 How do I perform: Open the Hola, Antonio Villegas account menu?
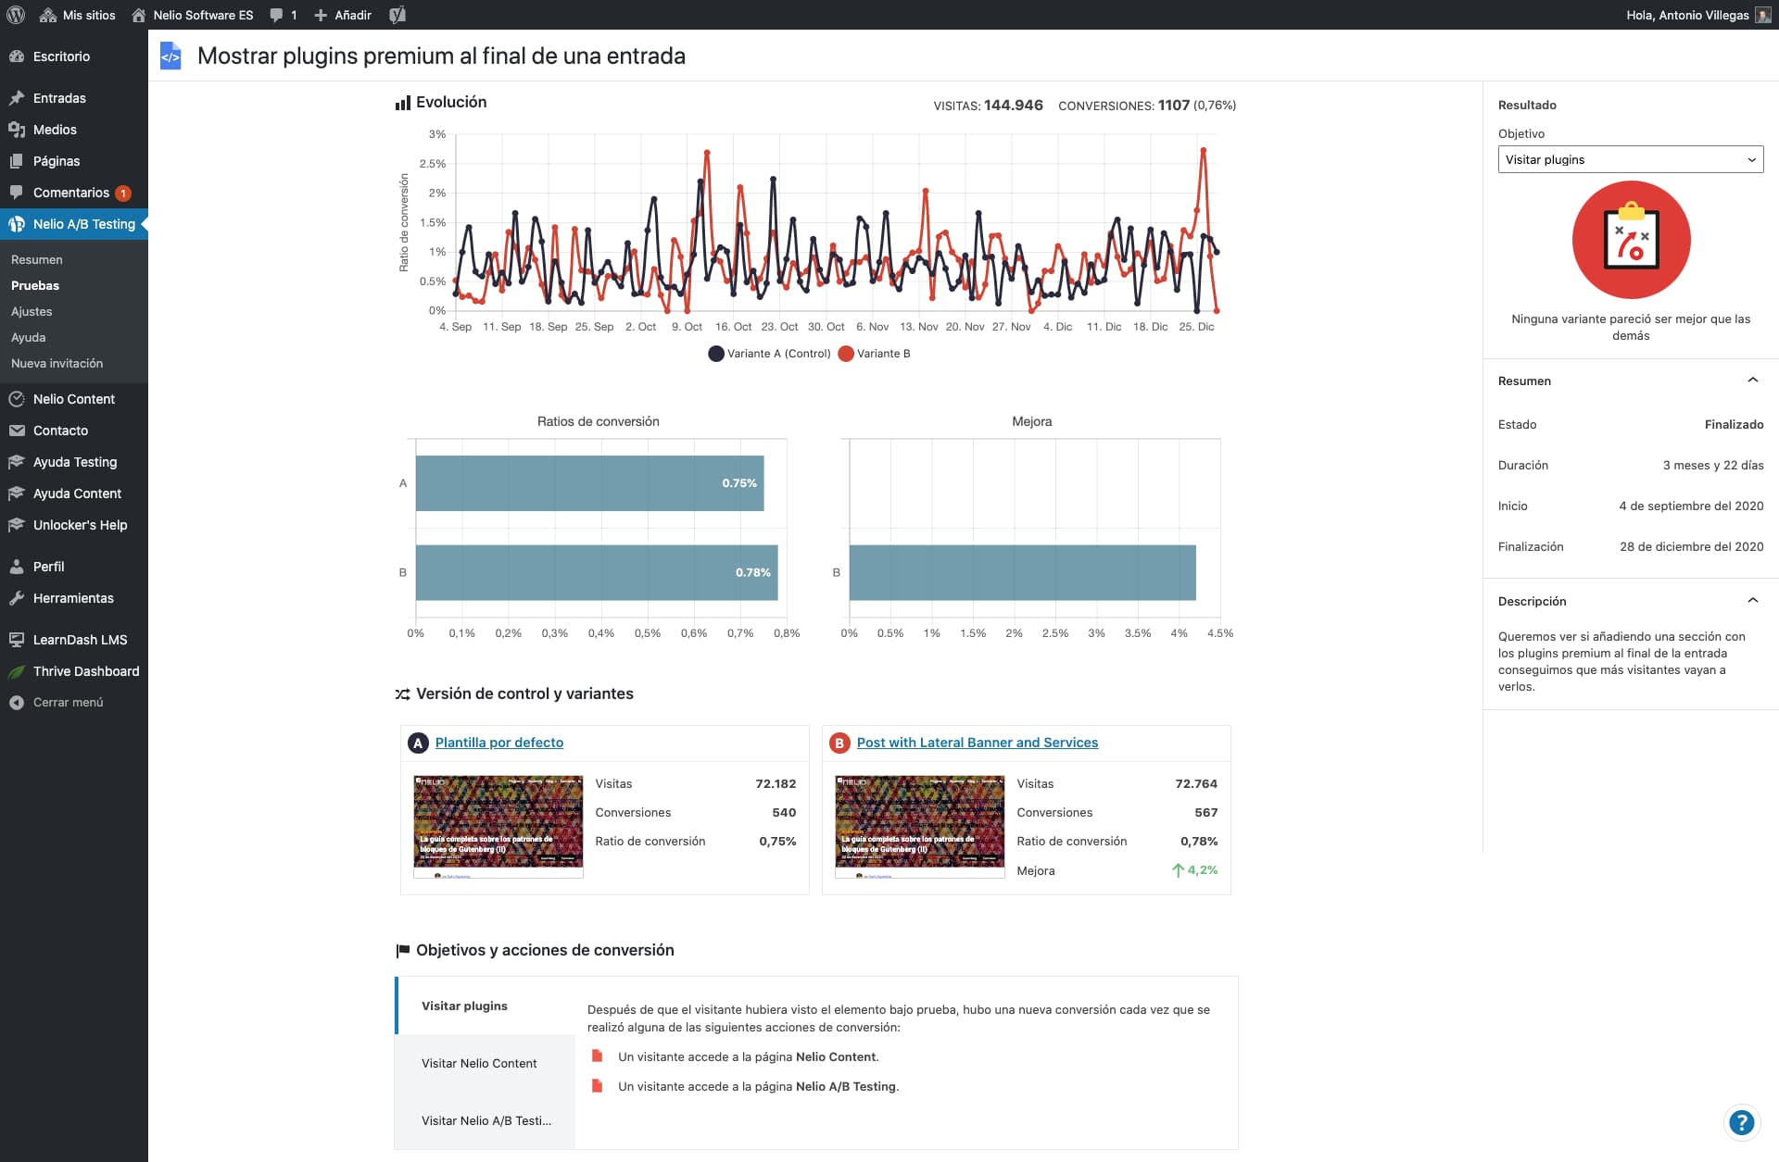tap(1698, 15)
